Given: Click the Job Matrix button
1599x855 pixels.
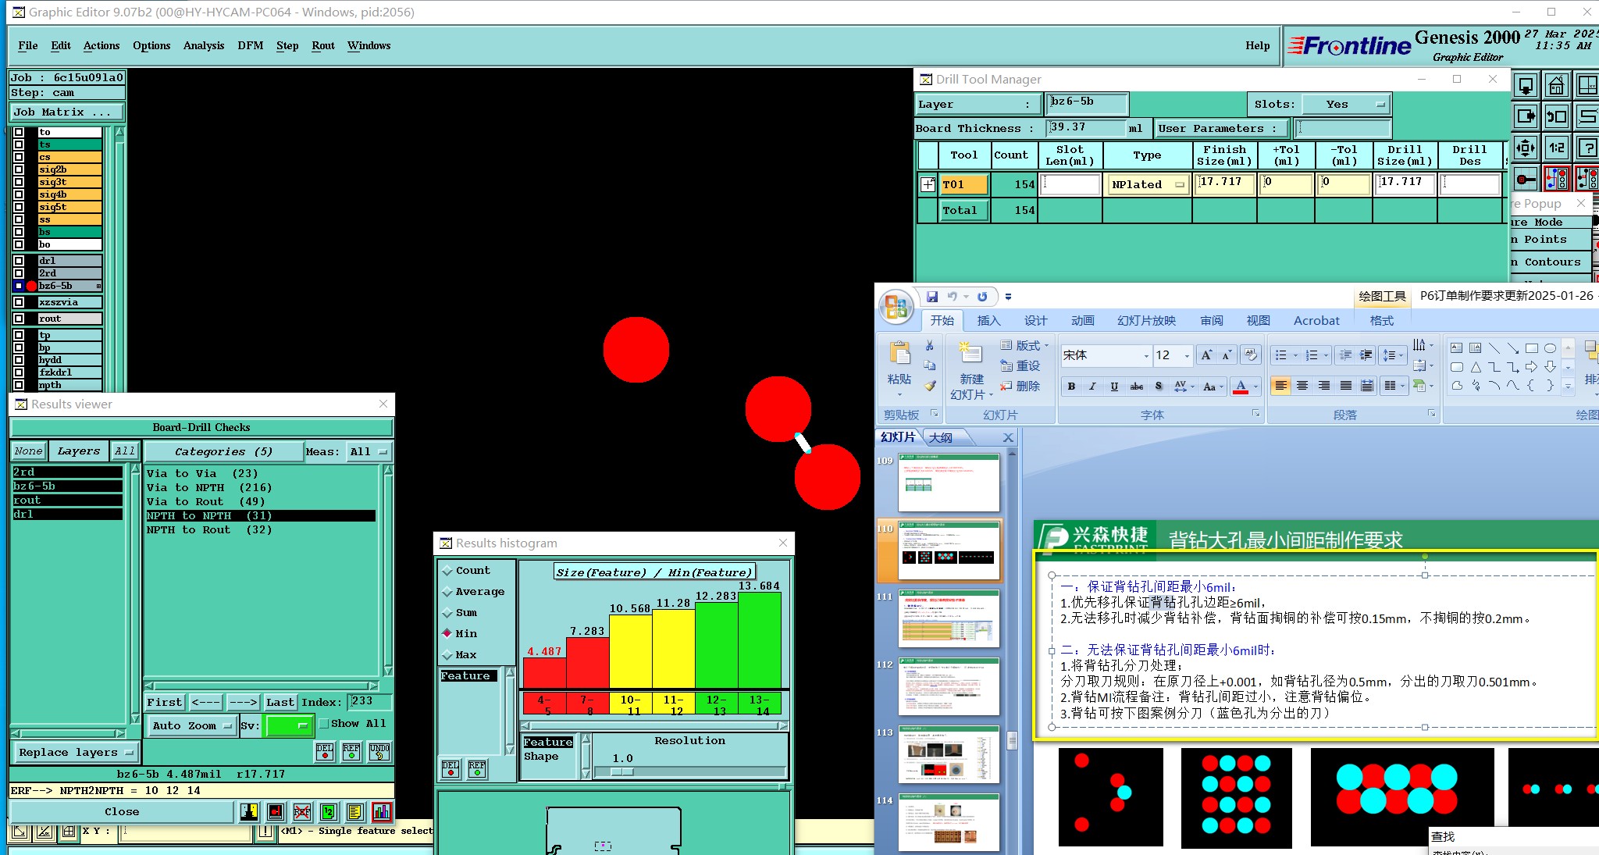Looking at the screenshot, I should point(66,112).
